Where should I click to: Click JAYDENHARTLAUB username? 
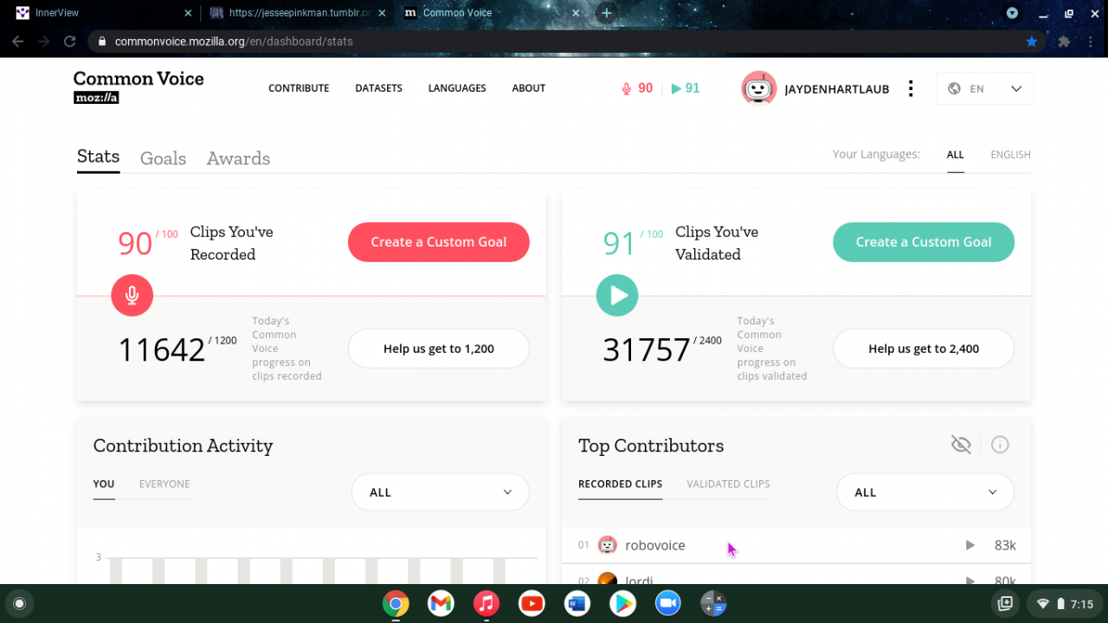point(836,89)
